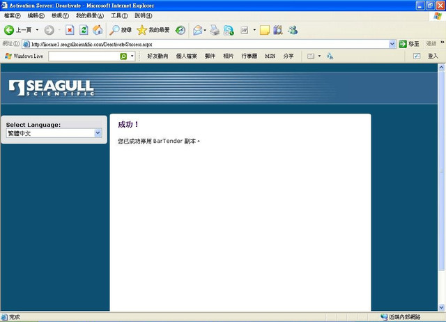Click the Stop loading icon
Image resolution: width=446 pixels, height=322 pixels.
(x=70, y=30)
